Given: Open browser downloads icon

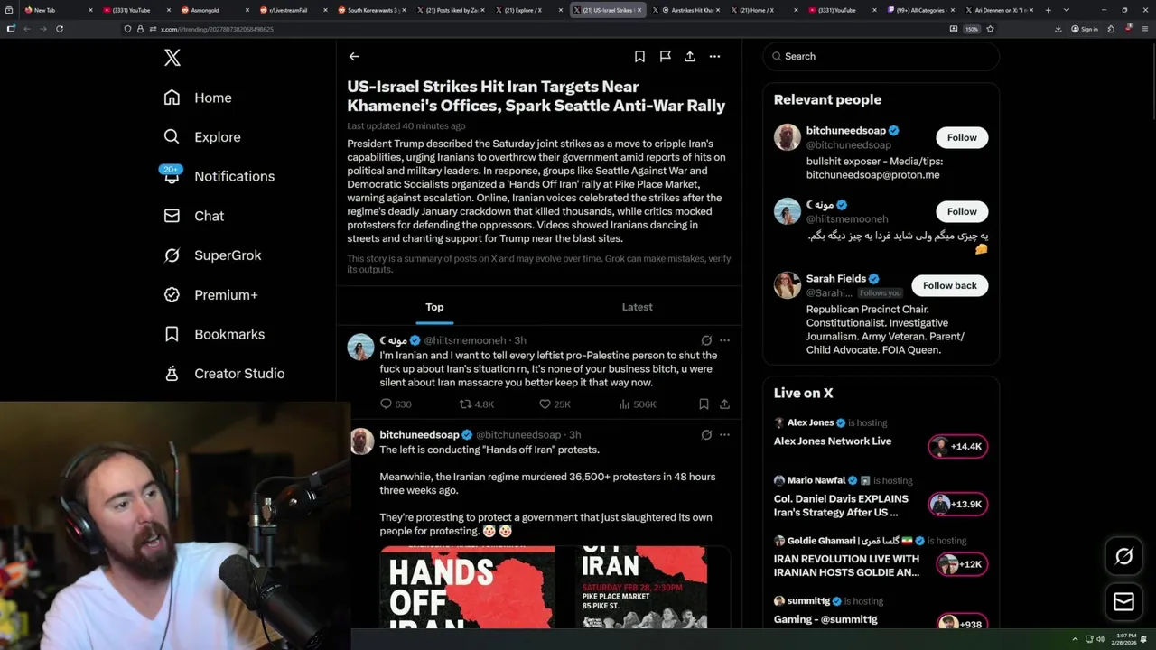Looking at the screenshot, I should pyautogui.click(x=1058, y=29).
